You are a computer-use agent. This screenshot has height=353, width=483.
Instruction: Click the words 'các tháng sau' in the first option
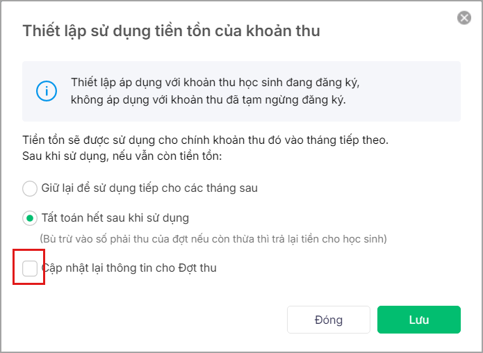click(224, 188)
